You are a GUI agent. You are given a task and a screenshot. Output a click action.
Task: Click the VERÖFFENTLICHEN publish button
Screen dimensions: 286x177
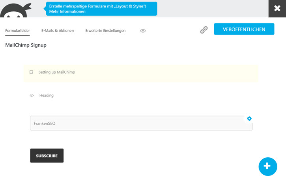(244, 29)
